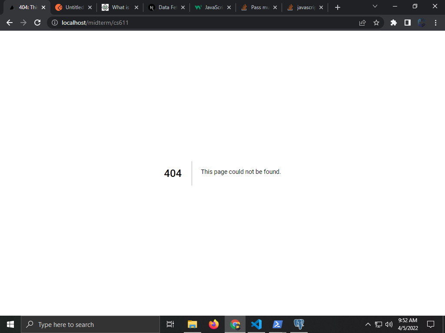Bookmark this tab with the star icon
Image resolution: width=445 pixels, height=333 pixels.
click(x=376, y=23)
